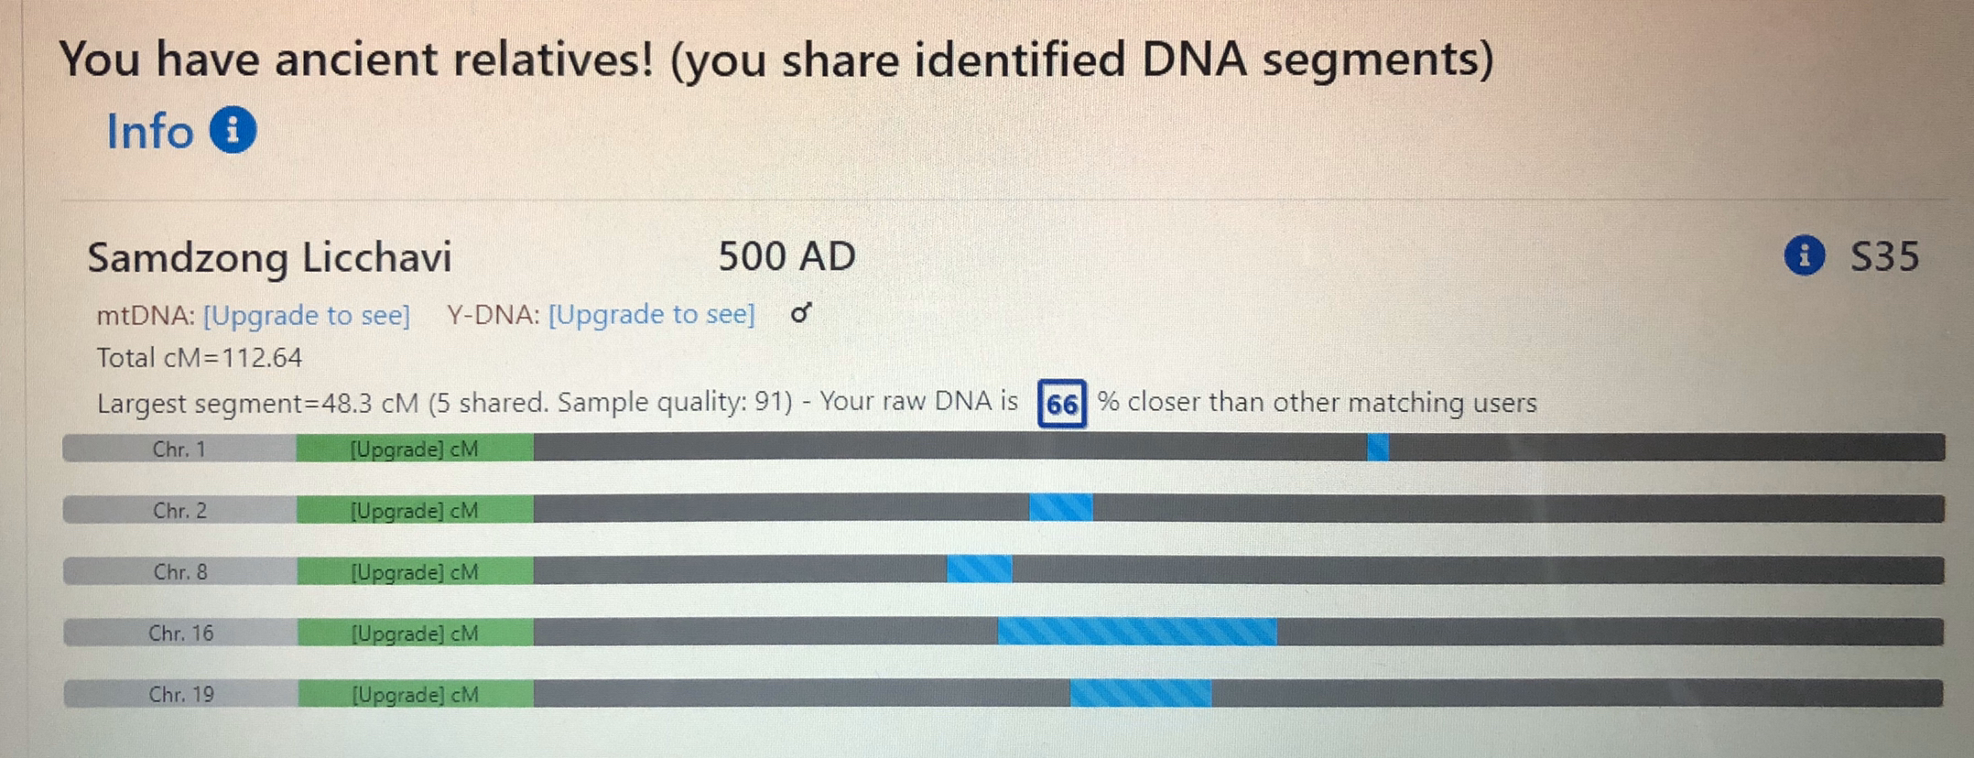Select the Samdzong Licchavi sample name
Image resolution: width=1974 pixels, height=758 pixels.
269,257
